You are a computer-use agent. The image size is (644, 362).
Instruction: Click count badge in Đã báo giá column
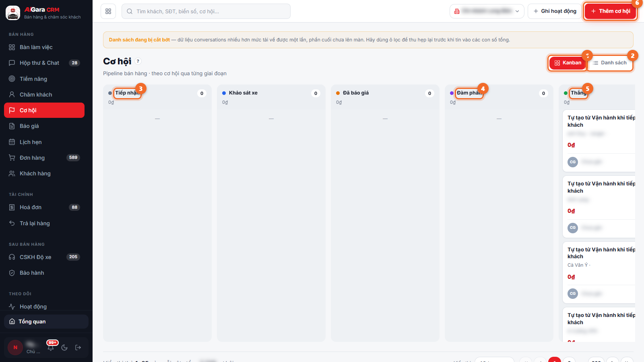click(430, 93)
